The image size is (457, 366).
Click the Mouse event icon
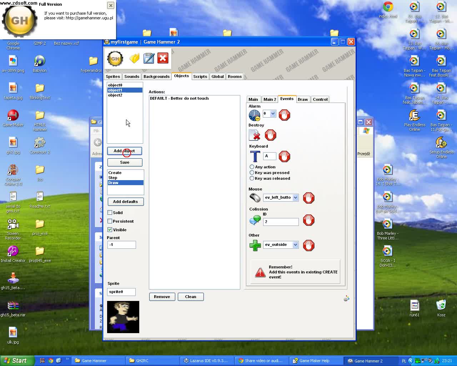(255, 198)
